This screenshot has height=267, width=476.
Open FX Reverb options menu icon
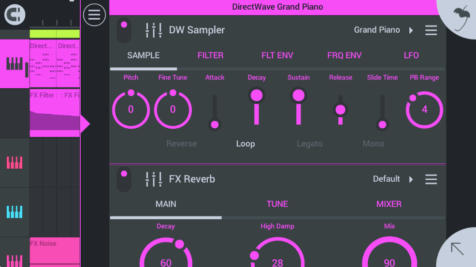431,179
